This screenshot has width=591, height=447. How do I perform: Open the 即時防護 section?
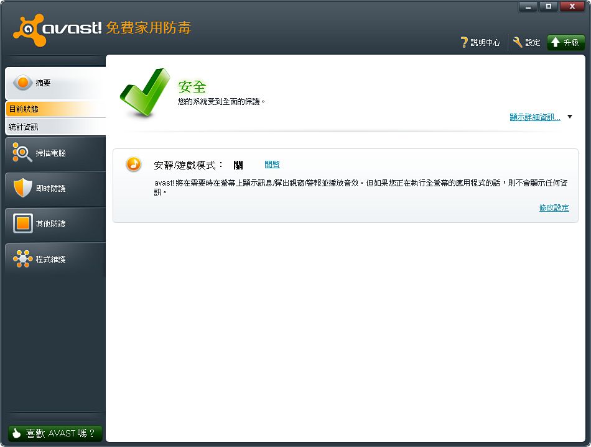tap(55, 188)
